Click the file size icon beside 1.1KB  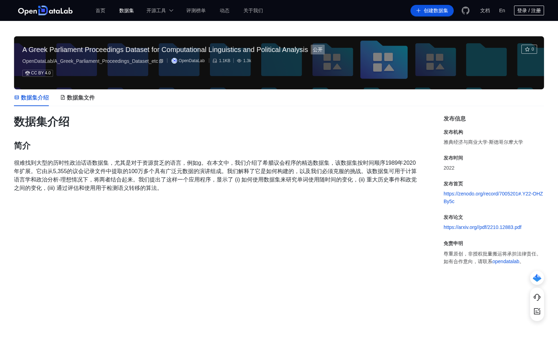(215, 61)
